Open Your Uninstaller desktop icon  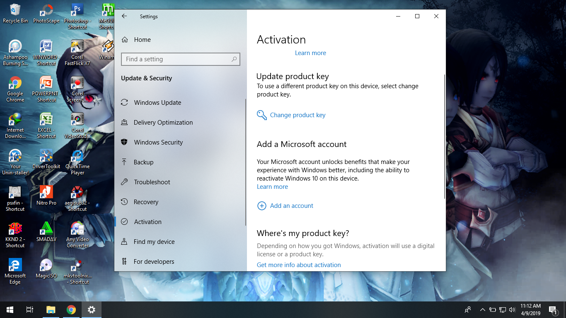[x=15, y=162]
